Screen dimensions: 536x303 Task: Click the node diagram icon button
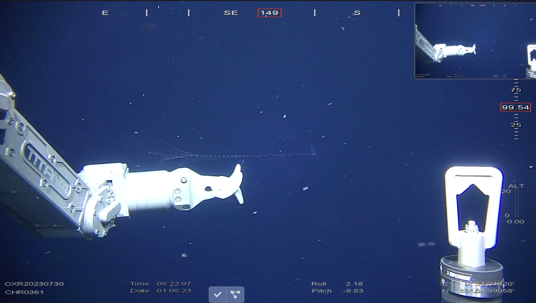pyautogui.click(x=235, y=294)
